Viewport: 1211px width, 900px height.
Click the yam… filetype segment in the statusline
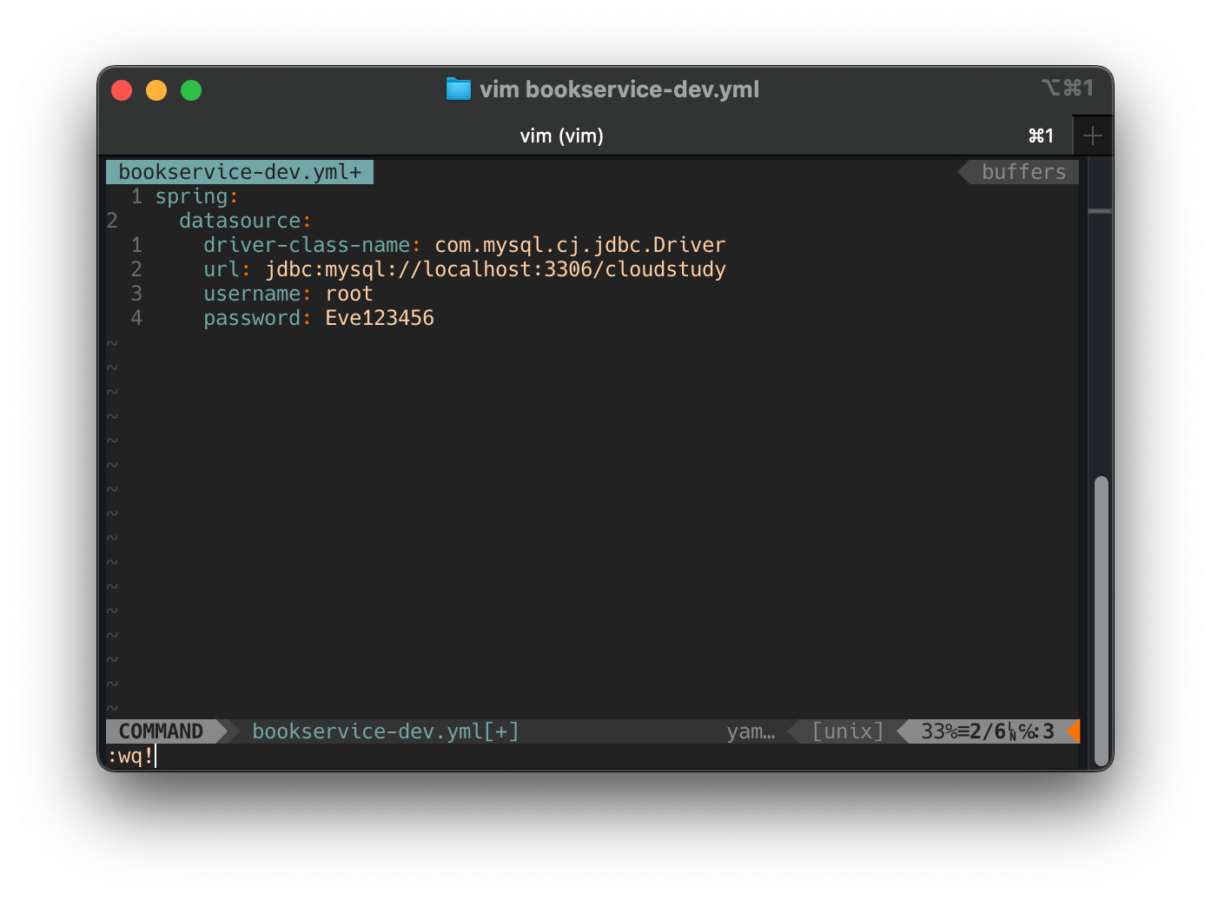[751, 731]
